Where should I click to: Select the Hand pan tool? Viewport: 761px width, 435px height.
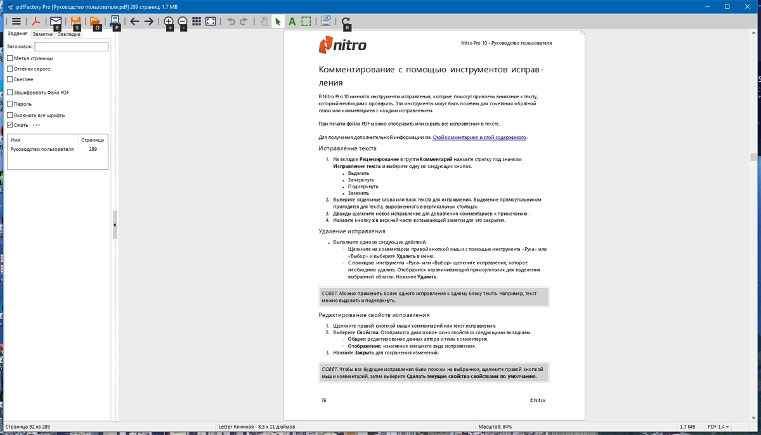264,21
